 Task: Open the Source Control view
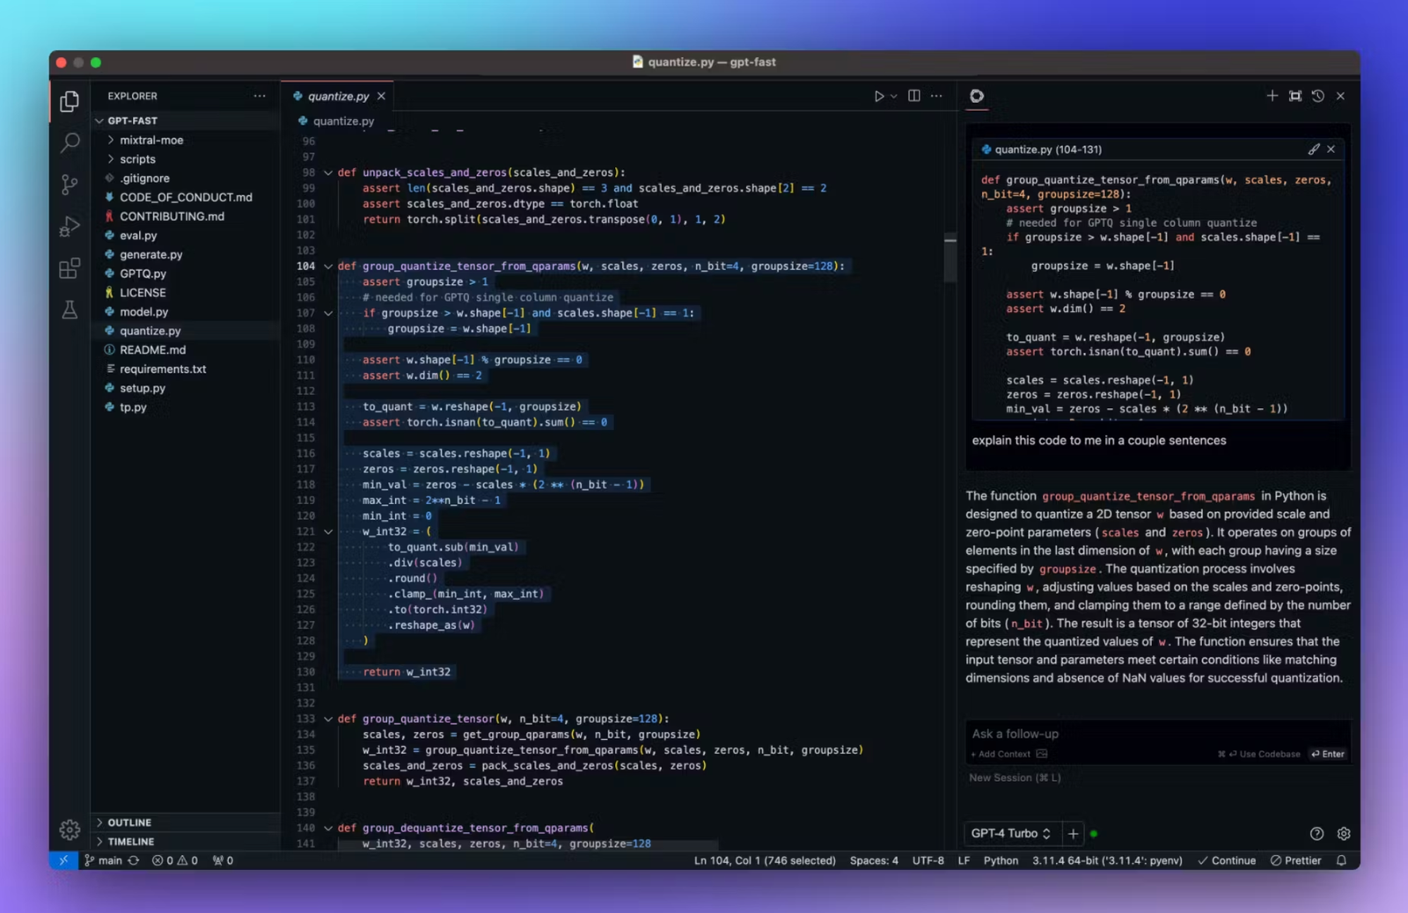point(69,184)
